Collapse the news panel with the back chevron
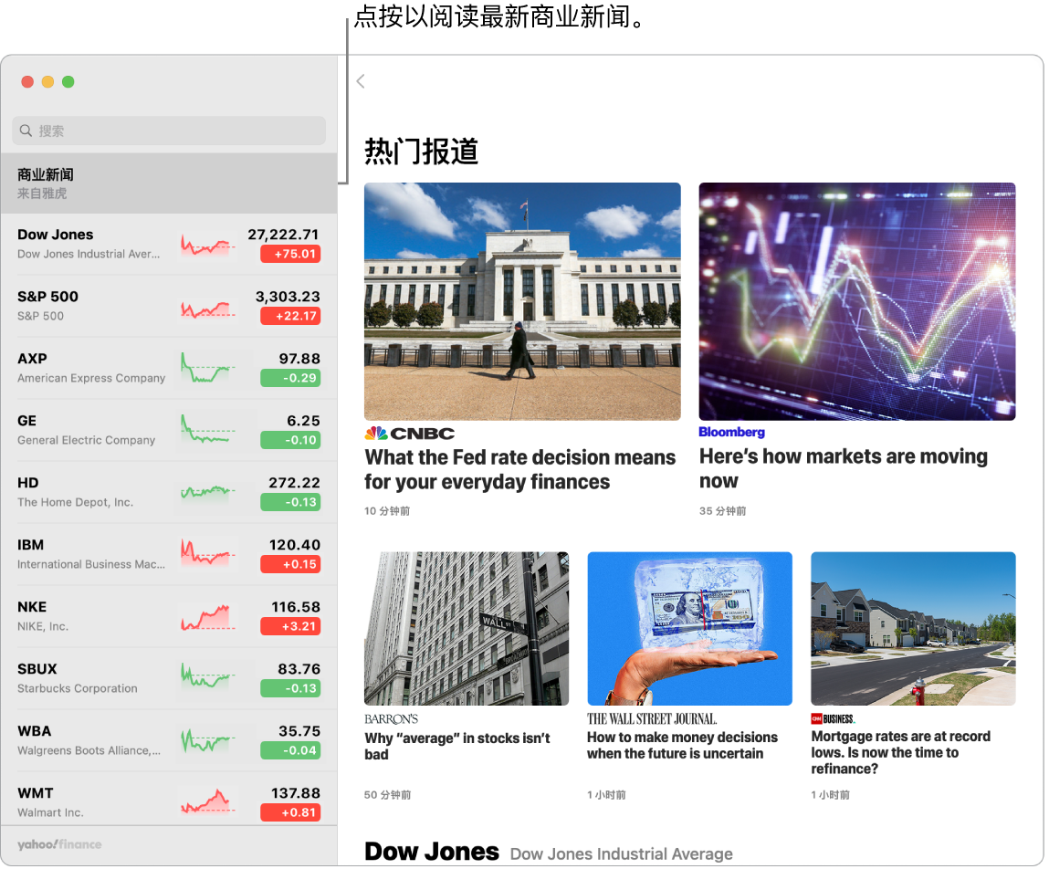This screenshot has height=869, width=1049. pos(360,81)
